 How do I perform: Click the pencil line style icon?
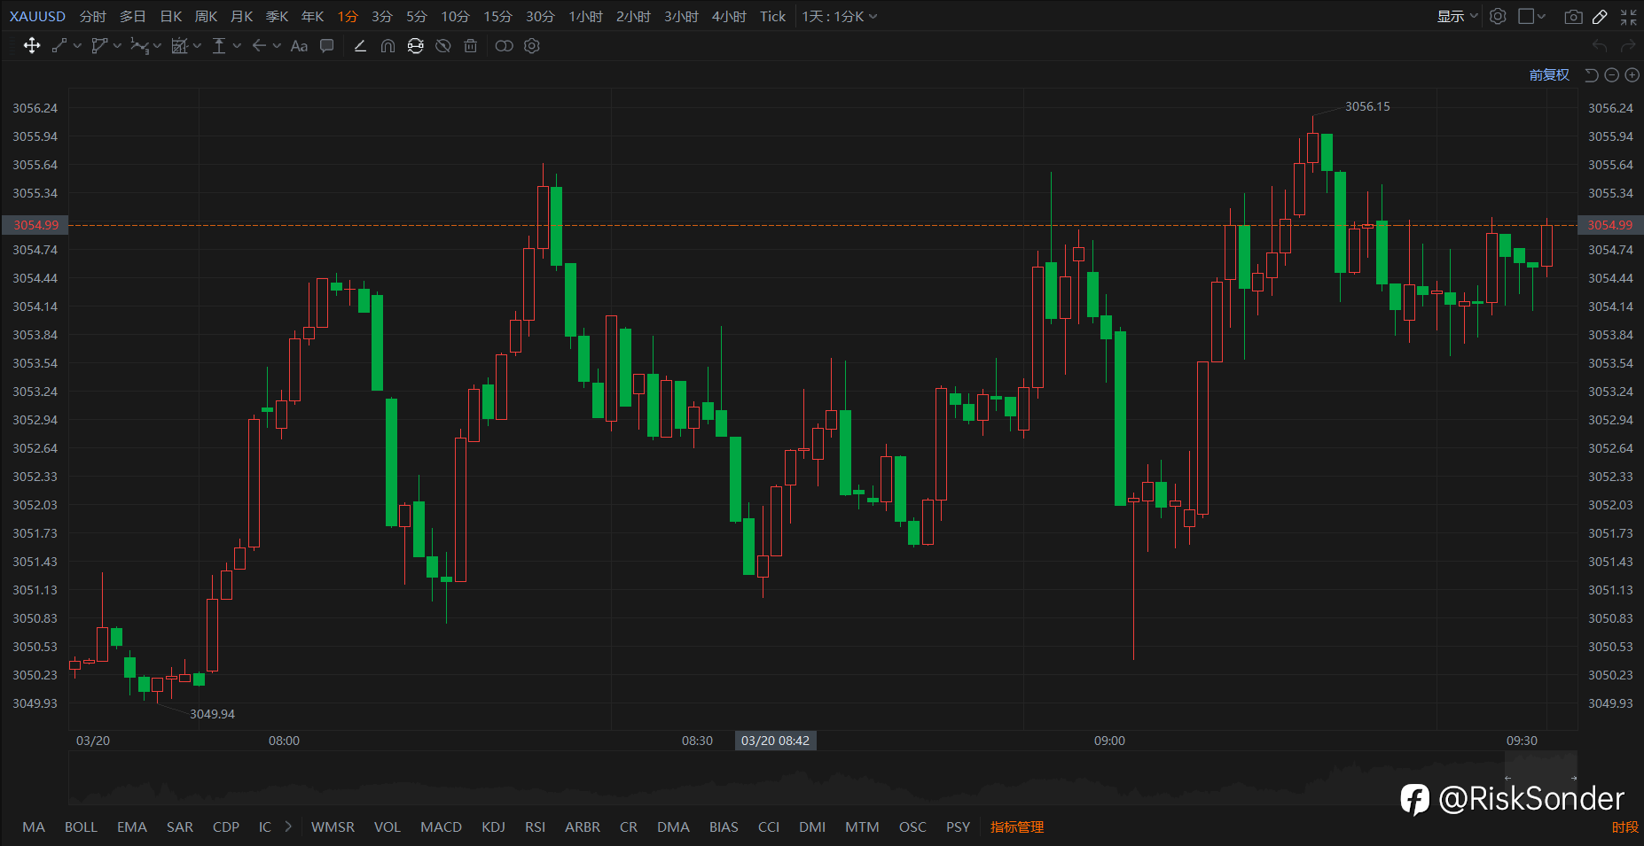tap(360, 46)
